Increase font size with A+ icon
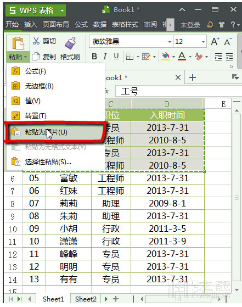This screenshot has height=307, width=242. [215, 42]
